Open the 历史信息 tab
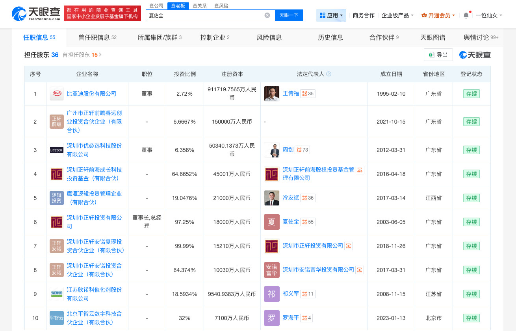 [330, 38]
